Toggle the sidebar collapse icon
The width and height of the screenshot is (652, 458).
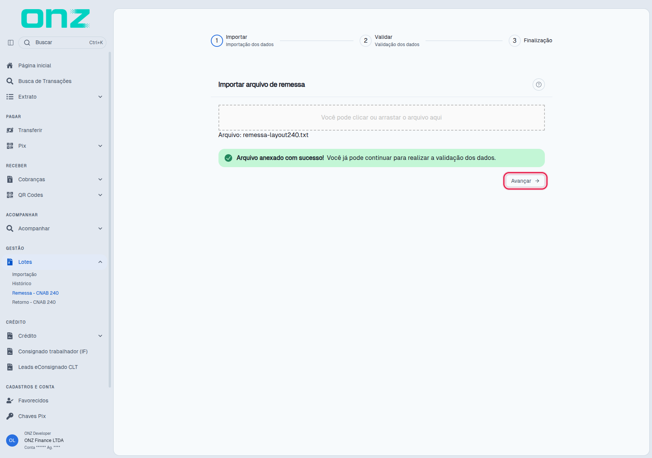(x=11, y=43)
